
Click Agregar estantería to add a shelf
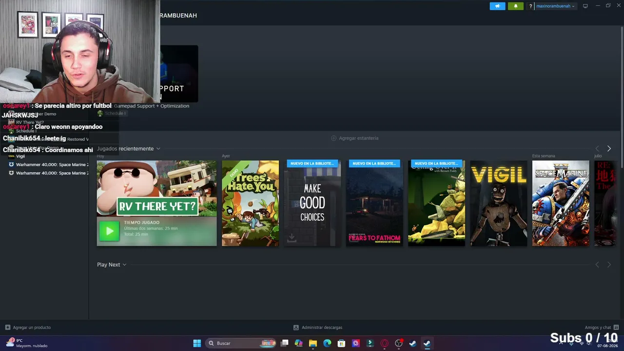355,138
